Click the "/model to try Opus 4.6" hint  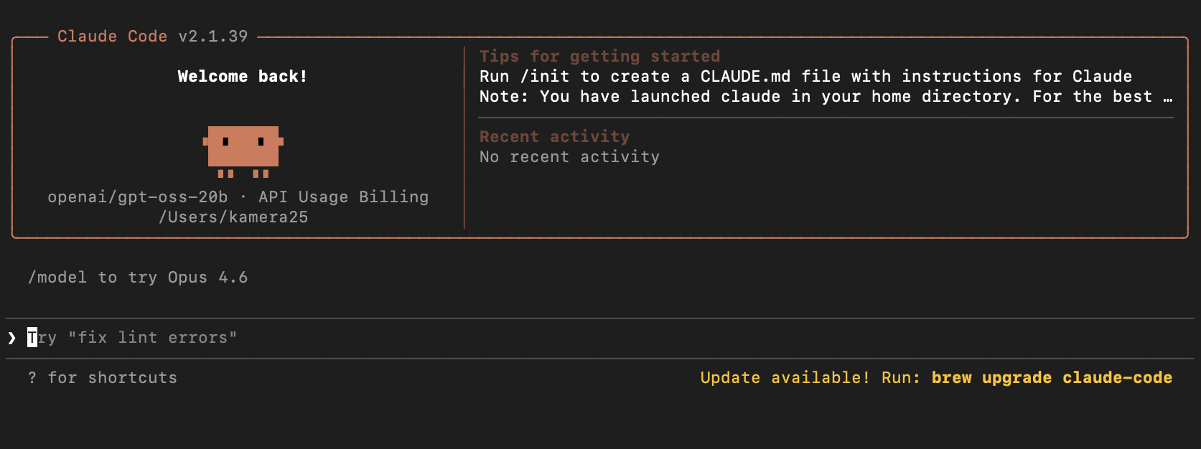point(138,278)
